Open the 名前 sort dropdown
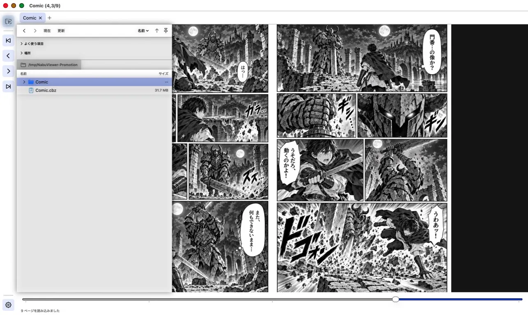Image resolution: width=528 pixels, height=315 pixels. click(x=143, y=31)
